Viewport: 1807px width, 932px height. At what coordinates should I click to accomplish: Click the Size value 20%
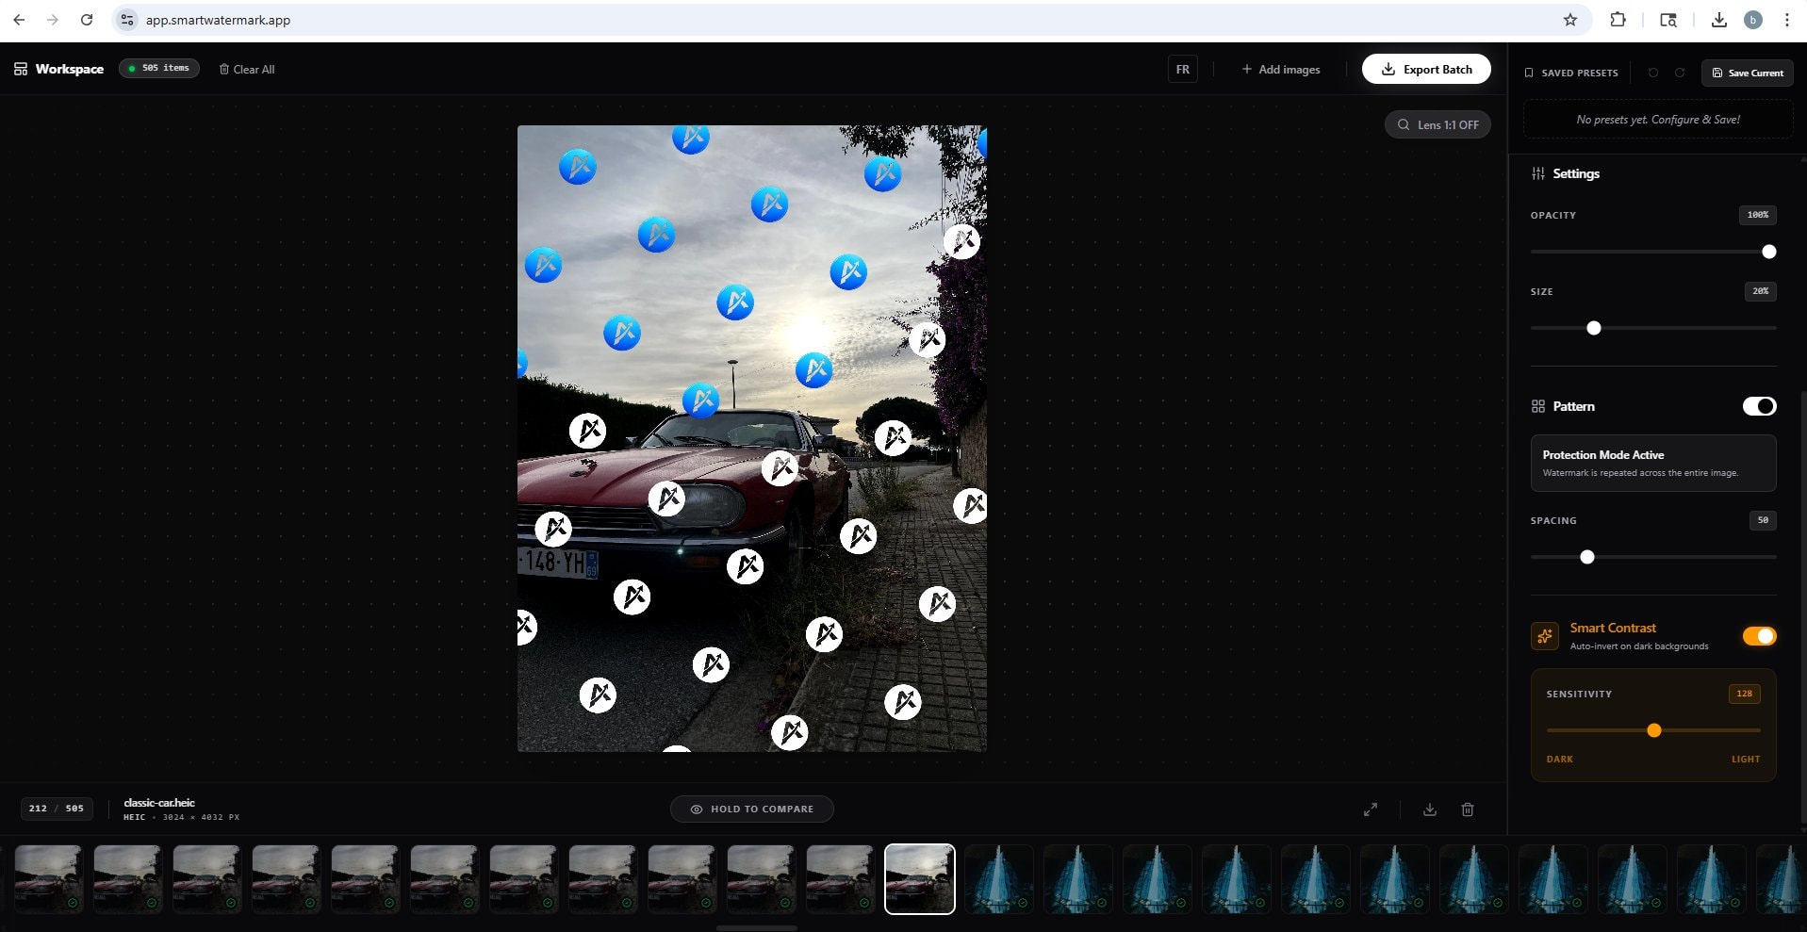(1761, 291)
